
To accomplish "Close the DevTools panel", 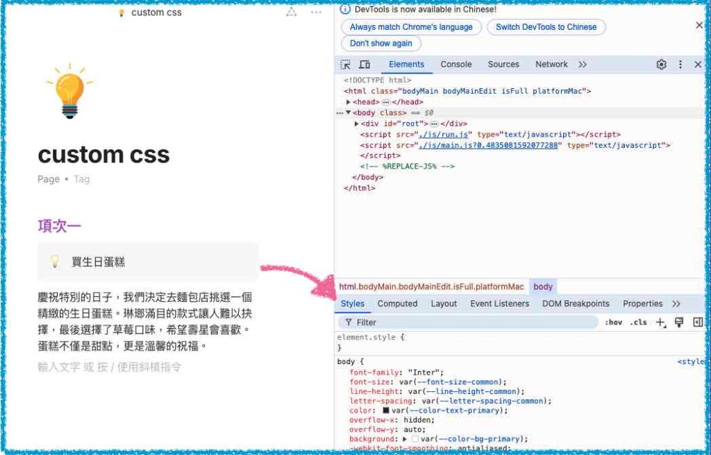I will (x=699, y=65).
